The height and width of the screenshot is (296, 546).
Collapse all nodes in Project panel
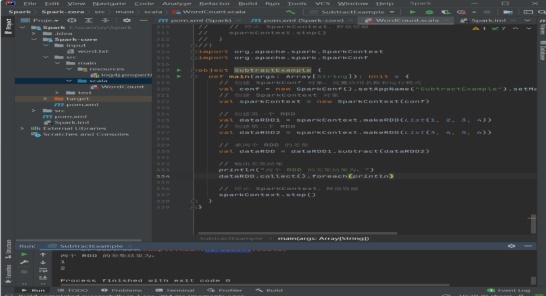click(x=105, y=20)
